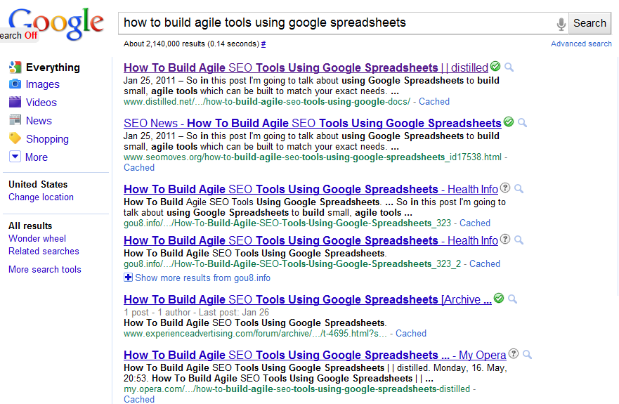Click the Search button
The height and width of the screenshot is (404, 619).
(x=589, y=23)
